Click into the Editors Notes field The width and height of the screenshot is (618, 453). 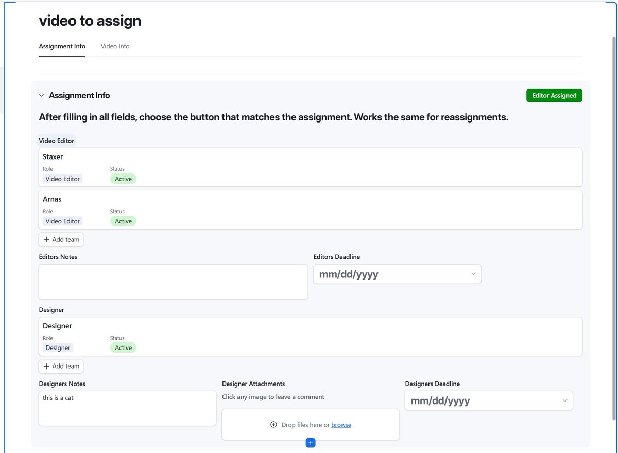173,282
